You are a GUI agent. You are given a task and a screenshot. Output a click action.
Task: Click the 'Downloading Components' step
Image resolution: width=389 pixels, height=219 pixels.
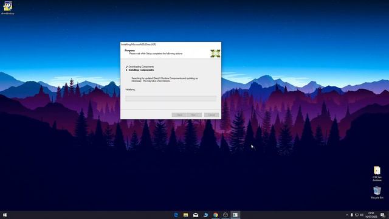pos(141,67)
